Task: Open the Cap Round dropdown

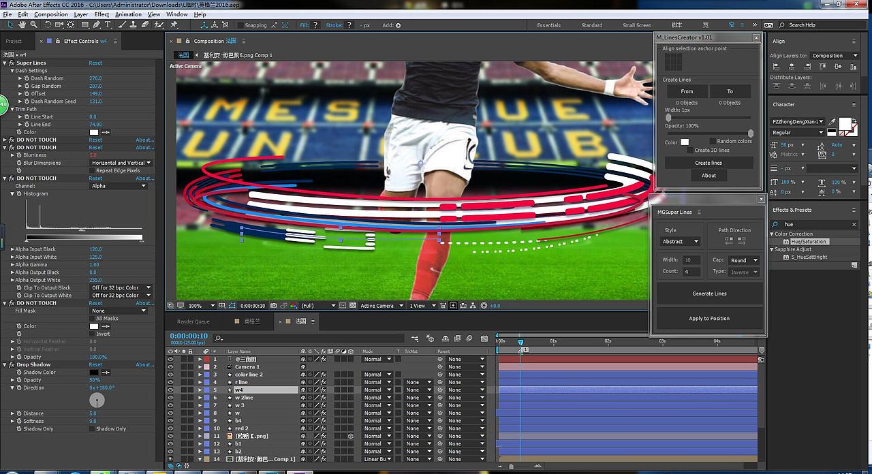Action: (x=744, y=260)
